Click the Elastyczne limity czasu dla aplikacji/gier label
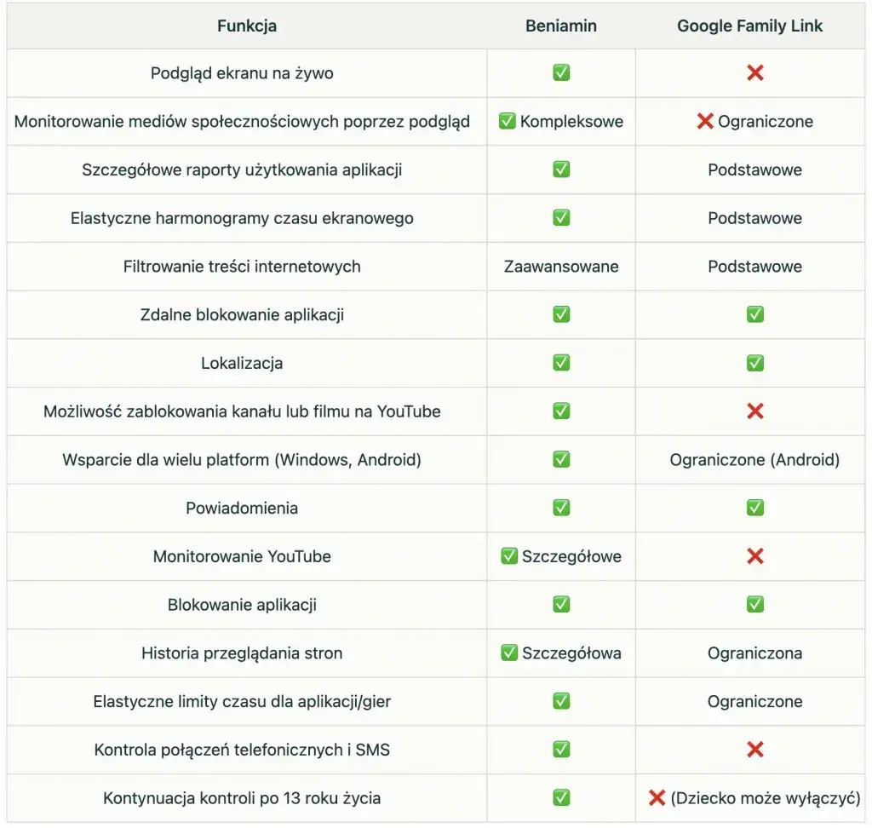This screenshot has height=828, width=872. [x=242, y=702]
